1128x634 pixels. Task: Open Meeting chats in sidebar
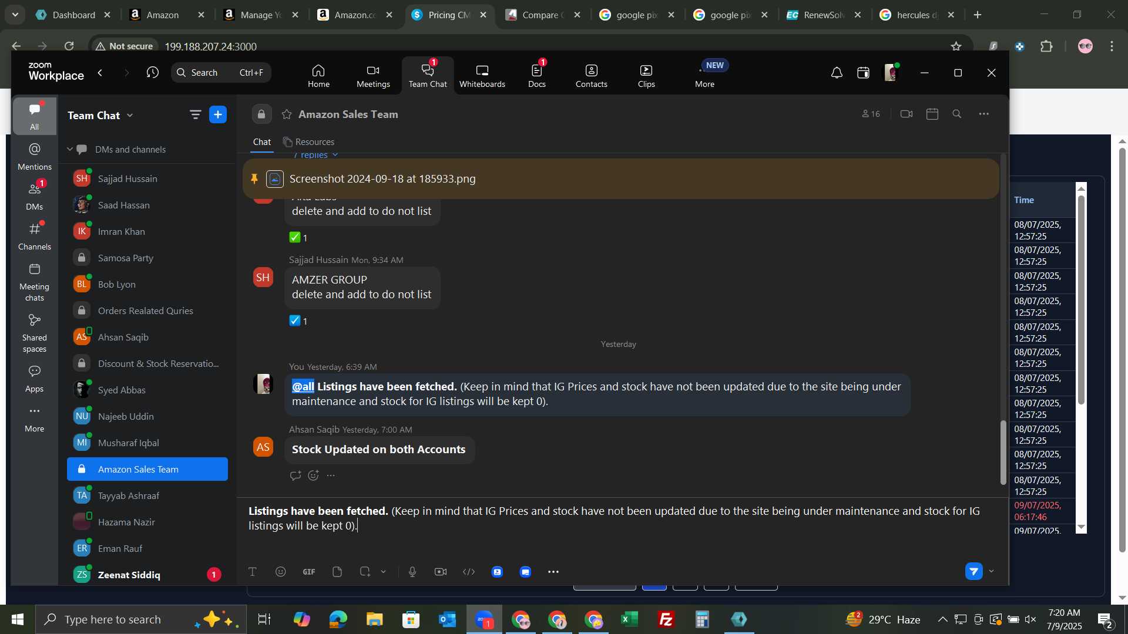click(x=35, y=282)
